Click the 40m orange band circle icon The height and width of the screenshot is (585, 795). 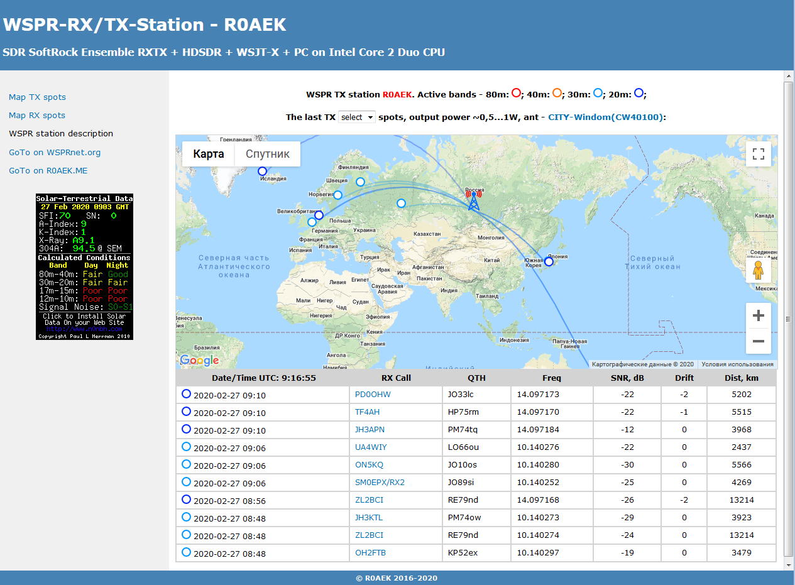coord(557,93)
